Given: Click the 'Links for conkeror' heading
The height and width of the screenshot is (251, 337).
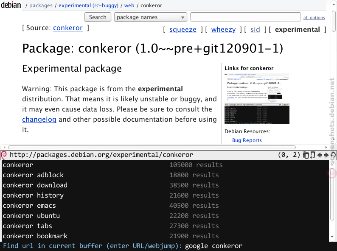Looking at the screenshot, I should (249, 68).
